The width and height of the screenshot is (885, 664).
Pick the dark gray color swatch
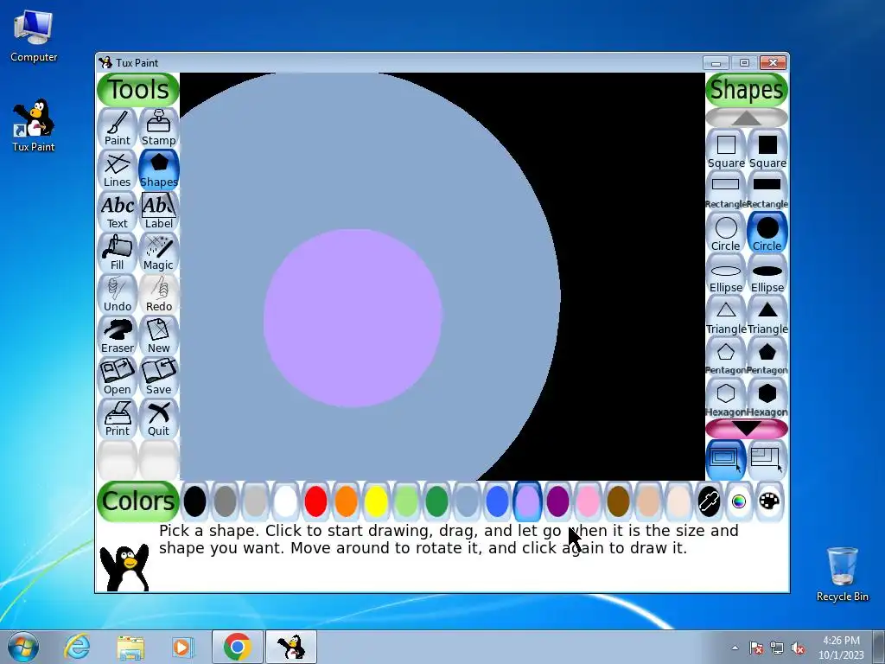click(x=225, y=501)
